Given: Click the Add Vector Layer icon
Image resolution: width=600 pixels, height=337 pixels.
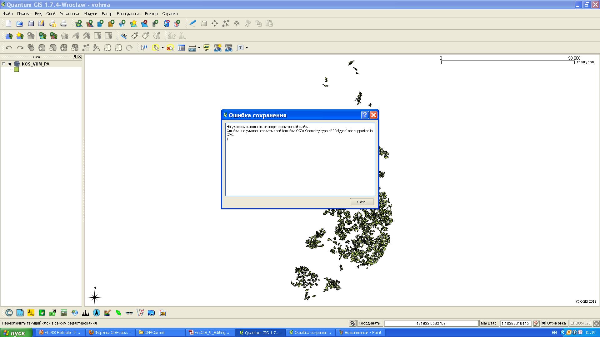Looking at the screenshot, I should coord(79,23).
